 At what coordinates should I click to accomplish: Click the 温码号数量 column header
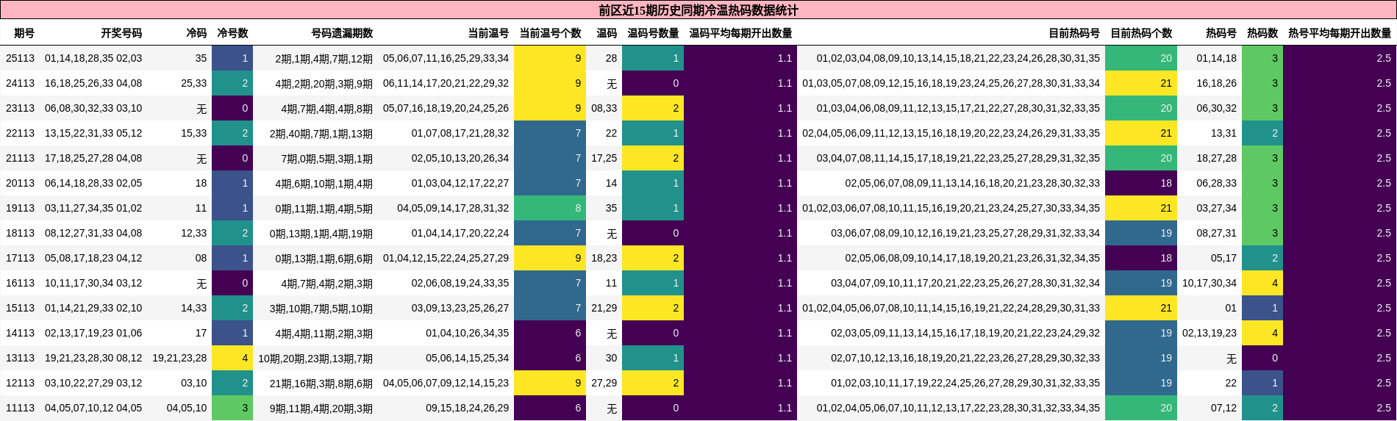[x=653, y=33]
